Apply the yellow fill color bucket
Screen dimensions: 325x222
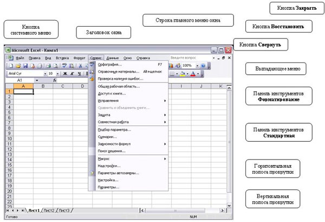click(x=183, y=73)
